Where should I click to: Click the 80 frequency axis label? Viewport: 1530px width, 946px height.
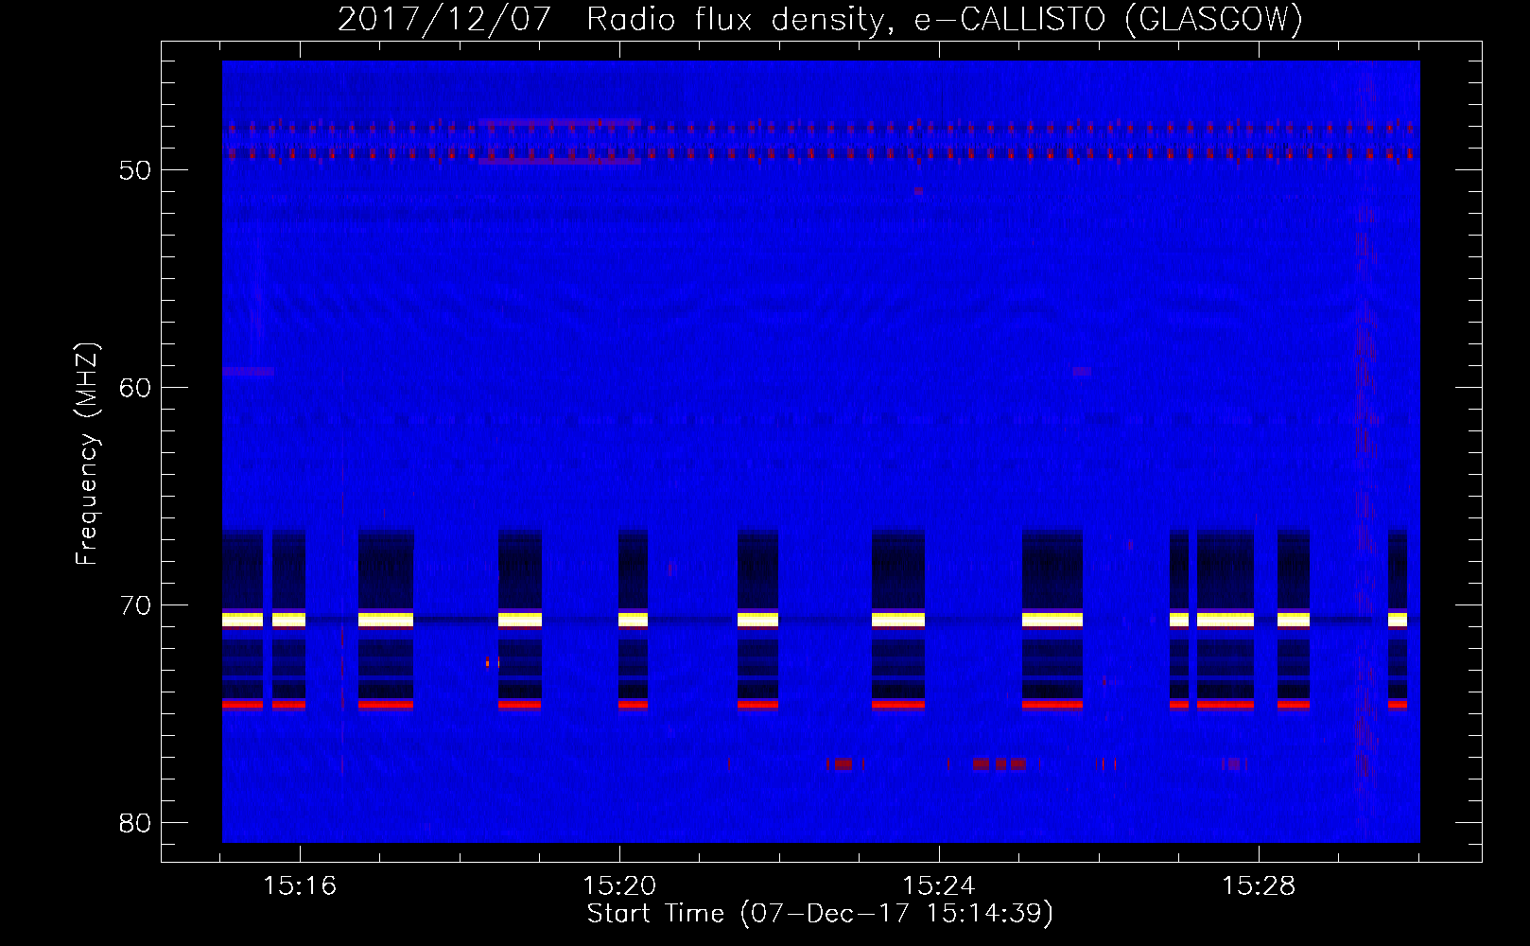point(135,823)
